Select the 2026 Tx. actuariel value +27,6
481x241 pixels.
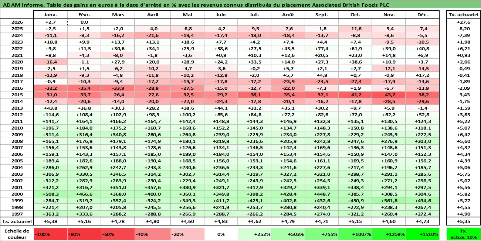point(463,22)
